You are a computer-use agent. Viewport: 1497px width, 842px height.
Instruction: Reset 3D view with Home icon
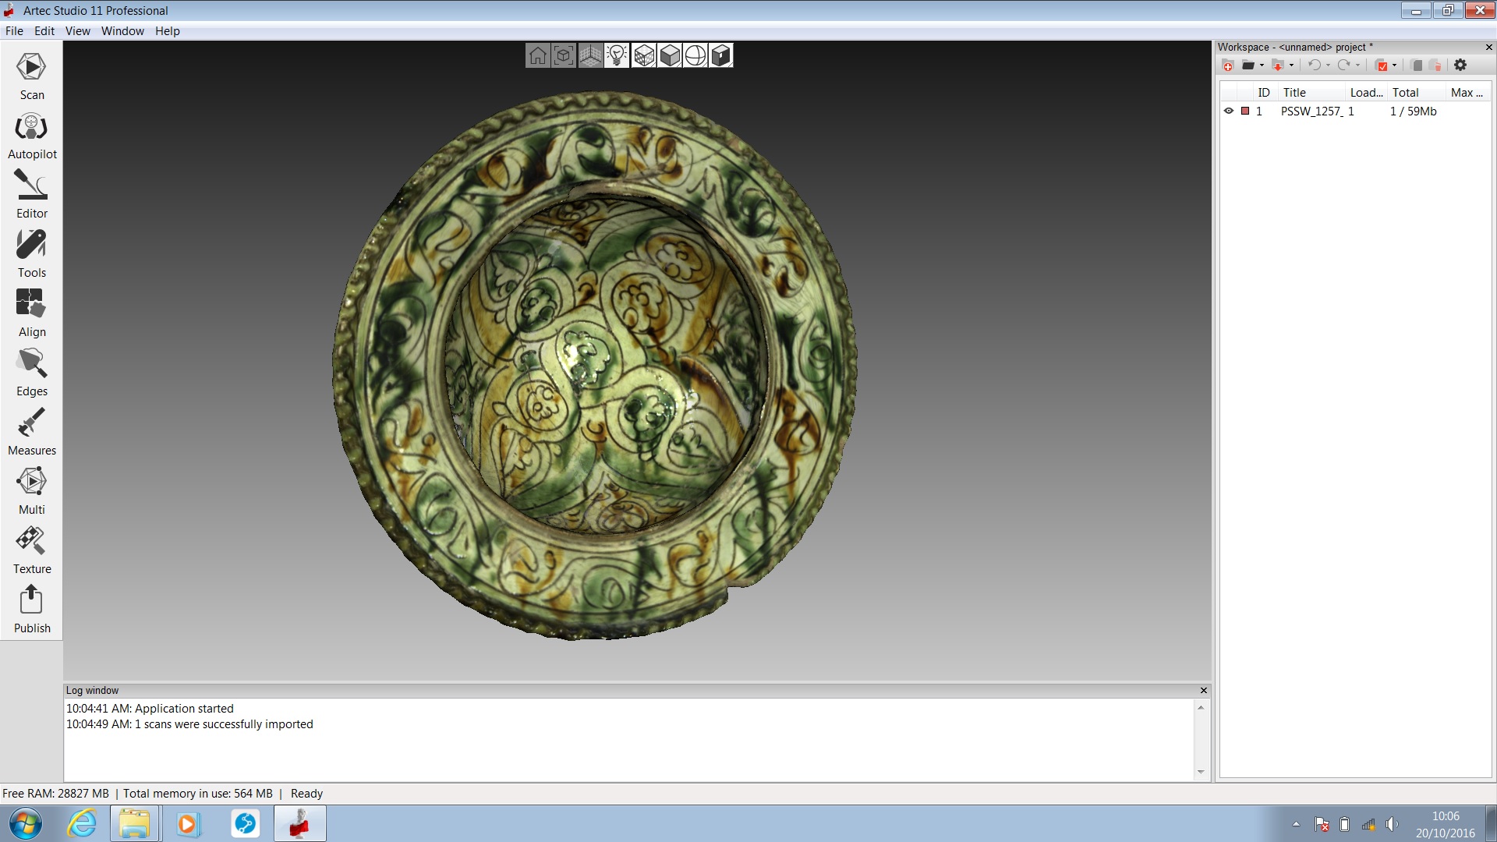[x=538, y=55]
